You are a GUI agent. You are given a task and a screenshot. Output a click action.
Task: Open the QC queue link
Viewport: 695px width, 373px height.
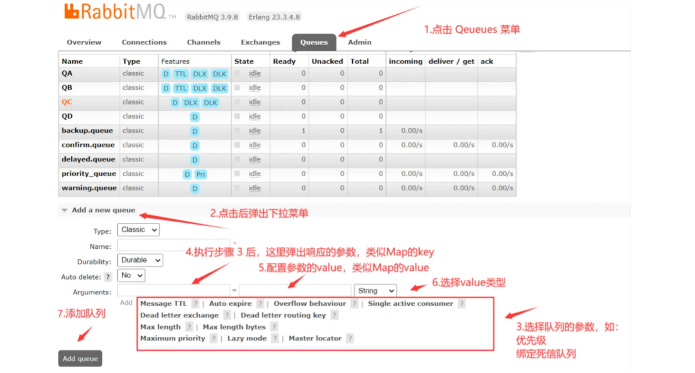66,102
